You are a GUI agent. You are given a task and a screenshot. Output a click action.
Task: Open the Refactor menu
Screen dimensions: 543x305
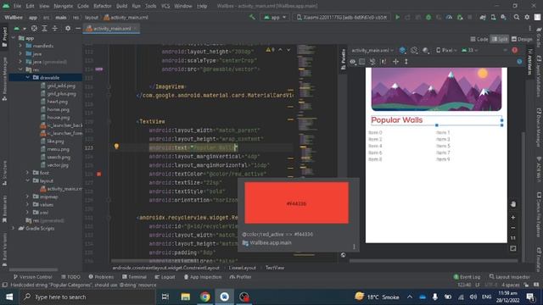(103, 6)
